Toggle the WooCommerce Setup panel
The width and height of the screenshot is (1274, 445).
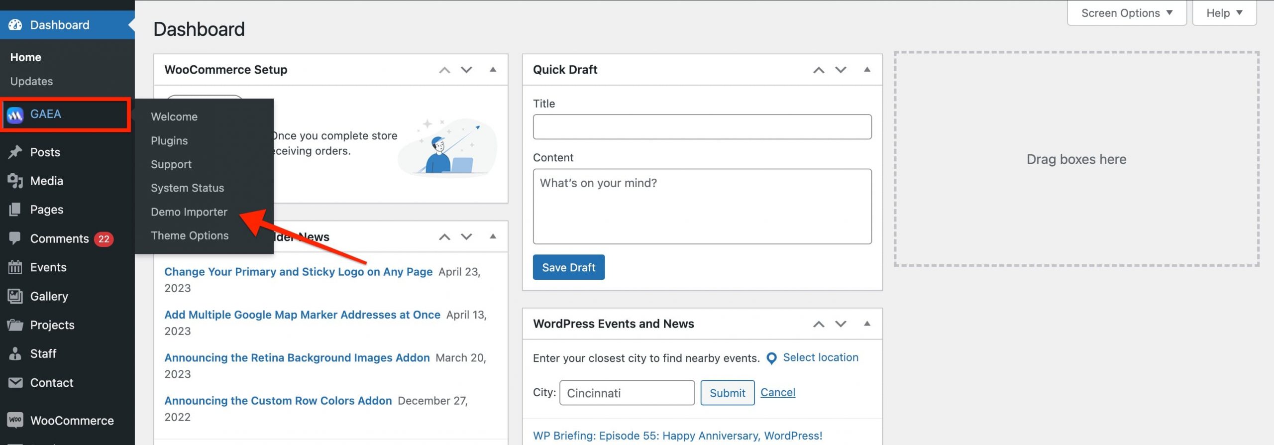point(493,70)
